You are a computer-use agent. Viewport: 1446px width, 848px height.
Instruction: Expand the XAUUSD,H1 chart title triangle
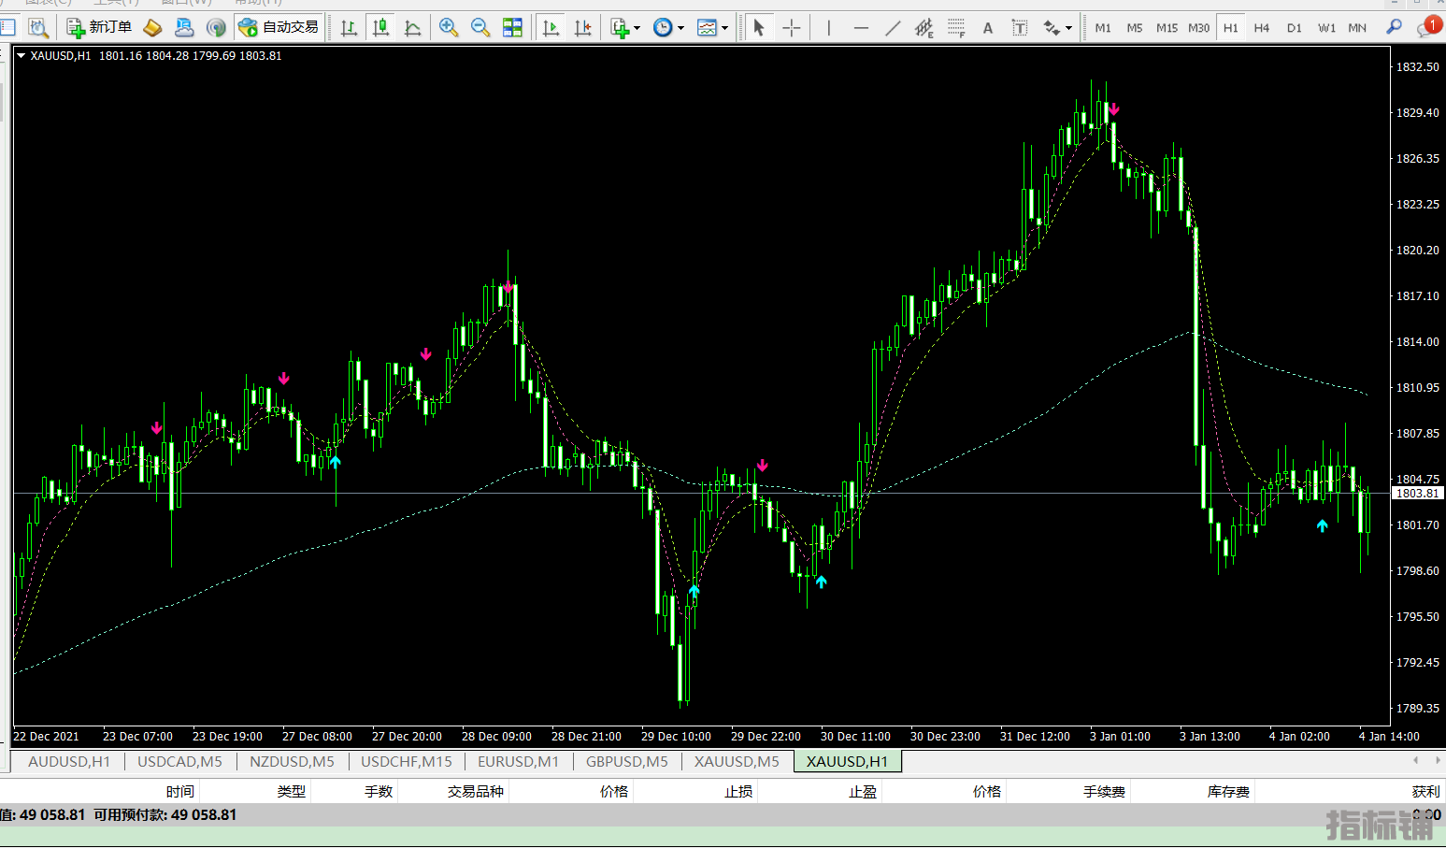(x=21, y=56)
